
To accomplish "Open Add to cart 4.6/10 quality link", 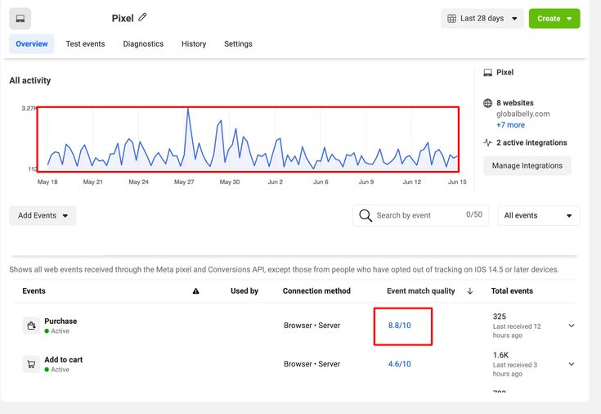I will pyautogui.click(x=399, y=364).
